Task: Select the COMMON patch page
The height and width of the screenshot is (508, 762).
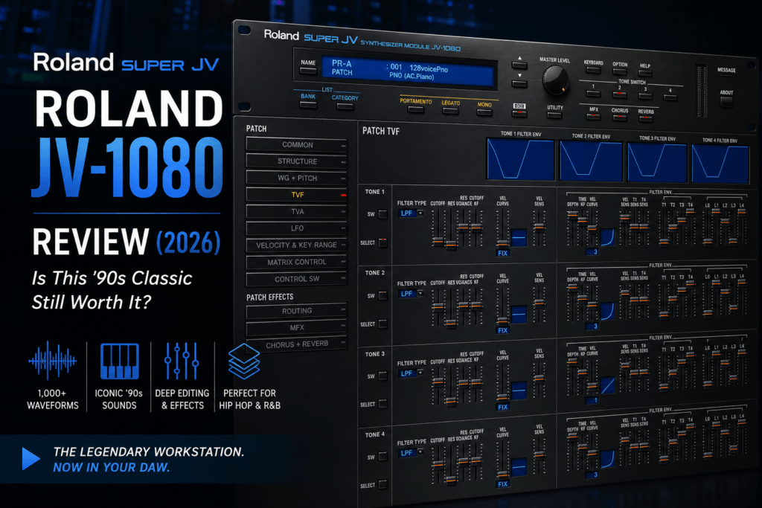Action: (296, 145)
